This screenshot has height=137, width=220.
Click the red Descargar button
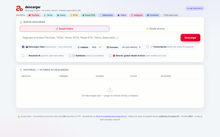tap(190, 38)
